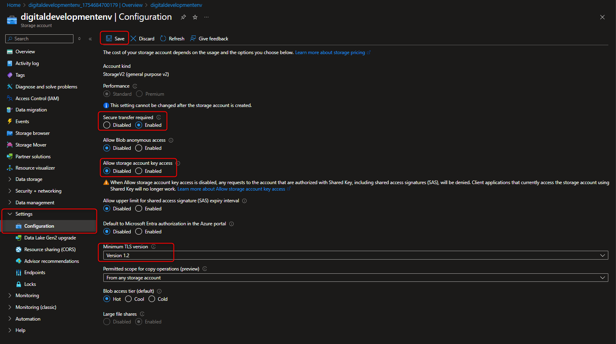616x344 pixels.
Task: Open the Learn more about storage pricing link
Action: click(330, 52)
